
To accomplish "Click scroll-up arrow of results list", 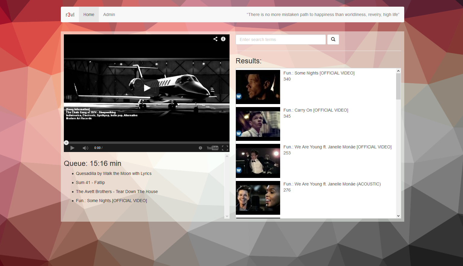I will (x=398, y=71).
